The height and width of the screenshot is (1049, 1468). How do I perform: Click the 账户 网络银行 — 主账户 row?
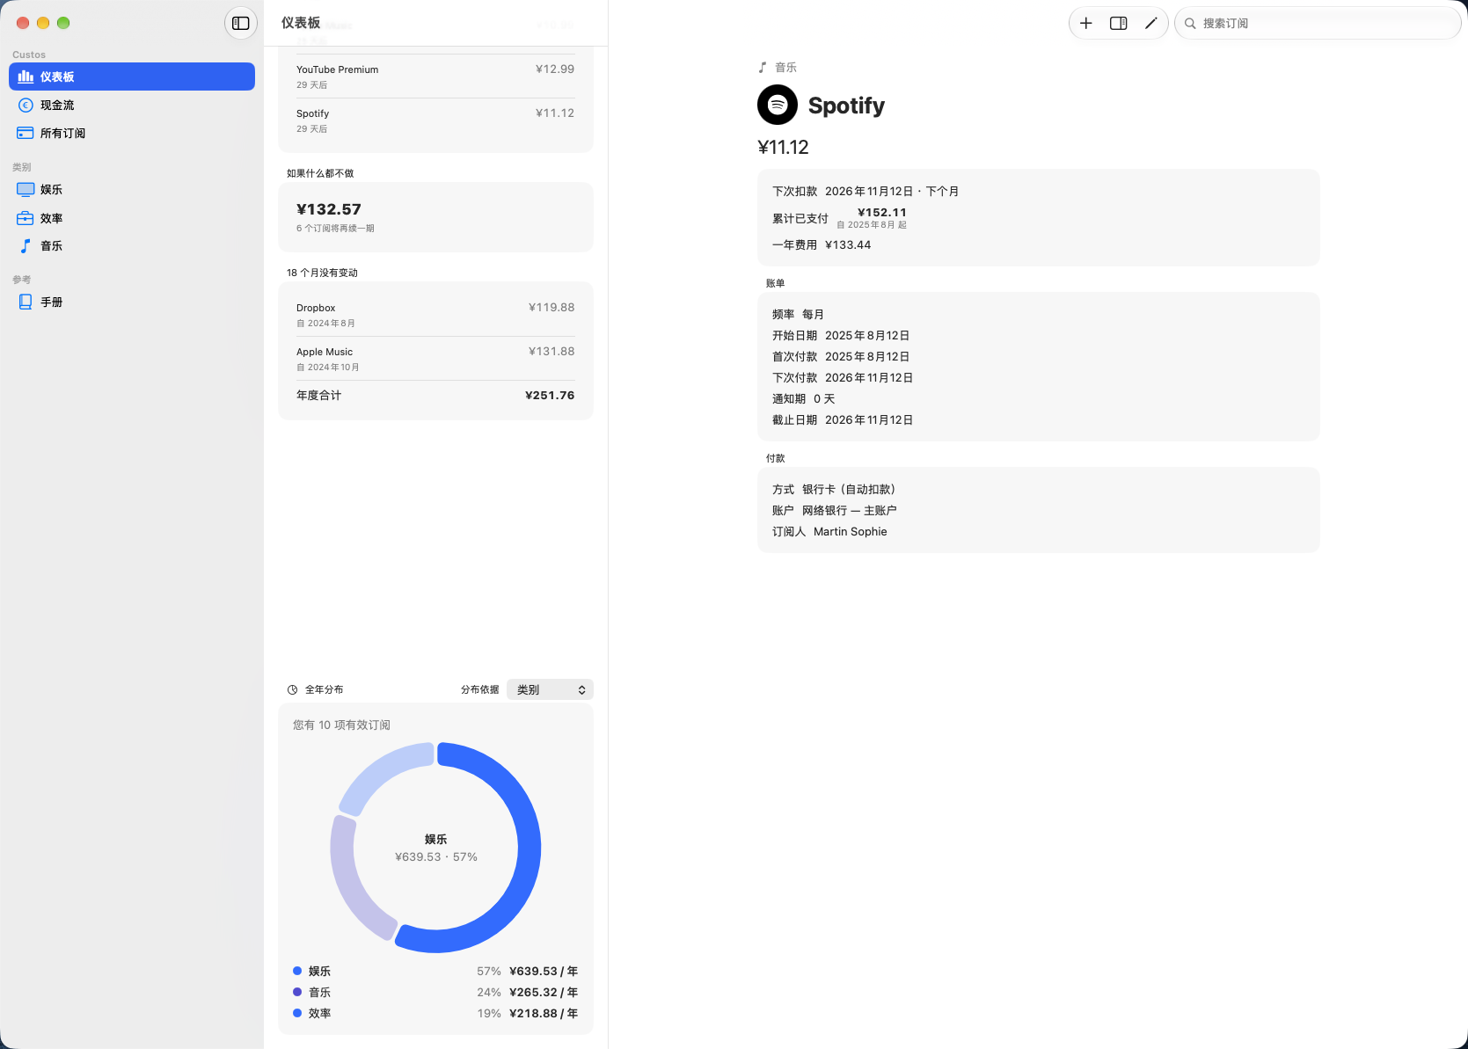click(835, 510)
